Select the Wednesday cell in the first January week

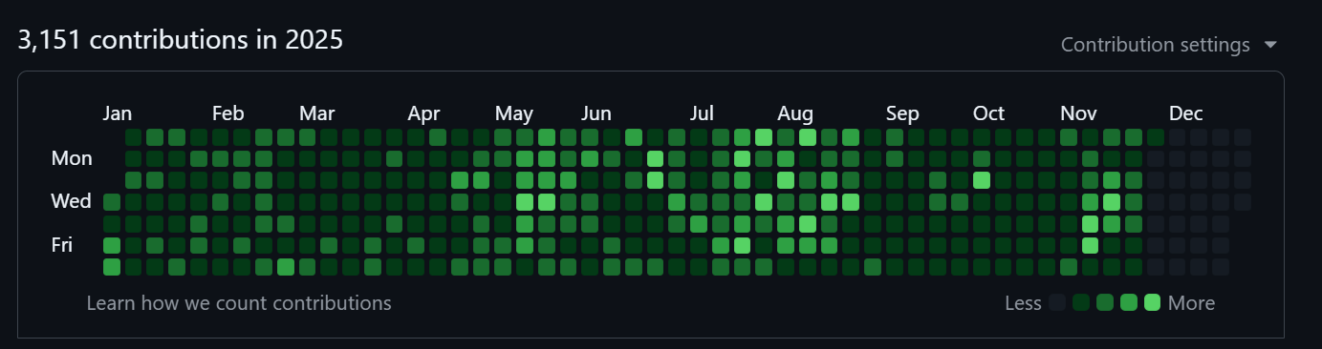click(112, 201)
